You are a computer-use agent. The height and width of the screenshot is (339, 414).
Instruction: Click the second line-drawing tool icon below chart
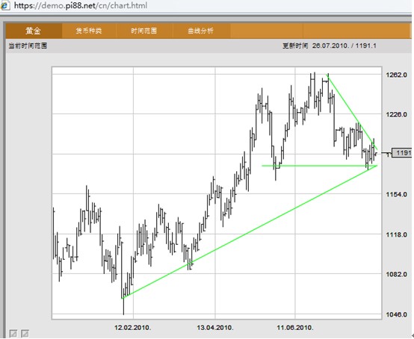25,333
